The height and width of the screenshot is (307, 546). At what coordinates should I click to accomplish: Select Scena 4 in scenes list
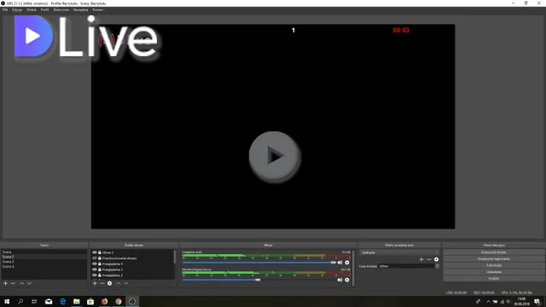pos(44,266)
